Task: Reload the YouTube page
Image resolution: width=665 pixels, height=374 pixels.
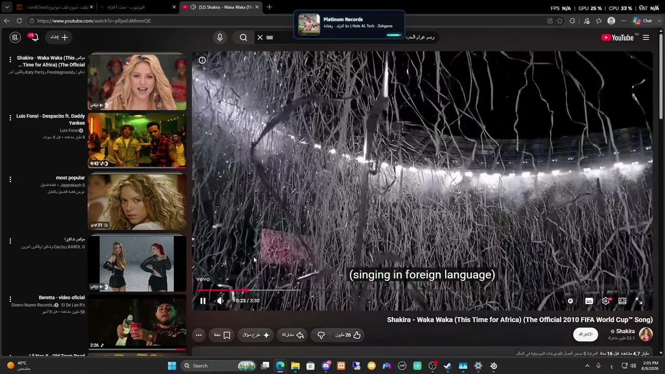Action: pyautogui.click(x=19, y=21)
